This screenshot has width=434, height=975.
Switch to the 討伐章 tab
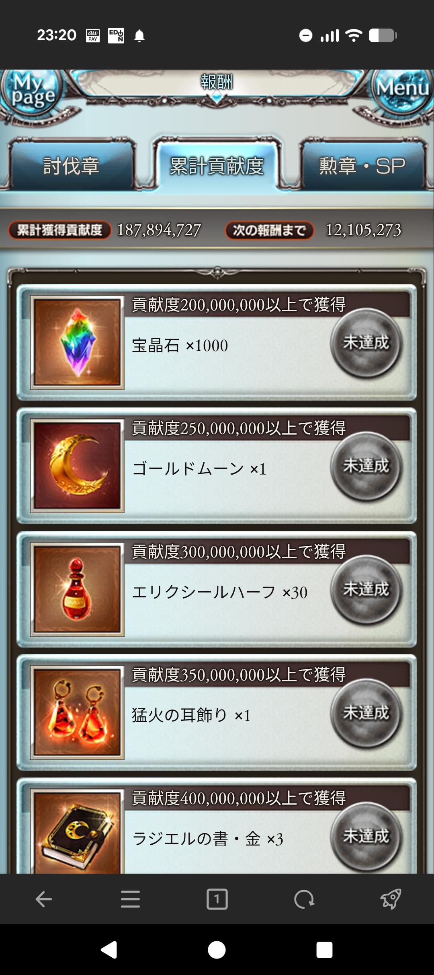(71, 166)
